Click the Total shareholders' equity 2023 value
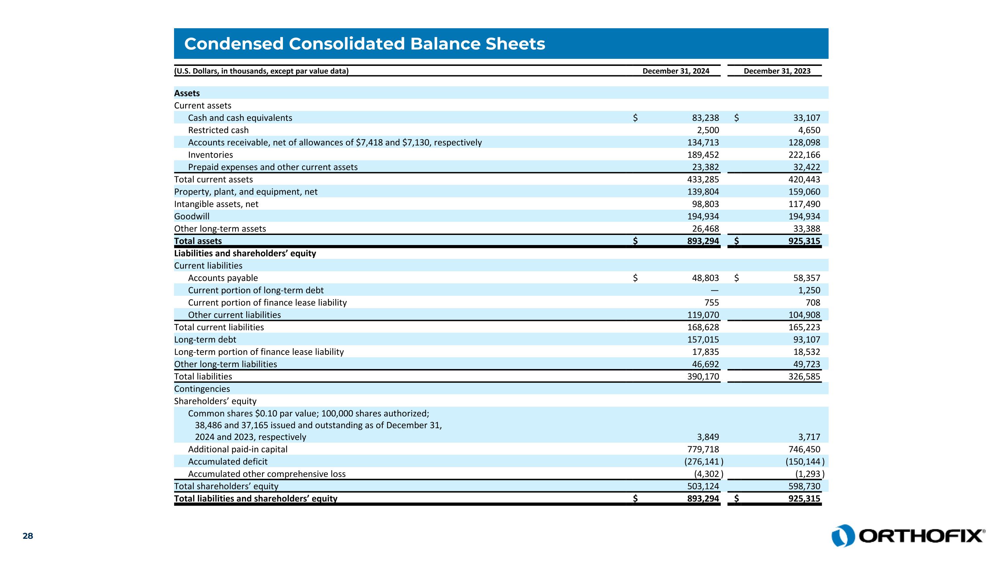 coord(804,486)
